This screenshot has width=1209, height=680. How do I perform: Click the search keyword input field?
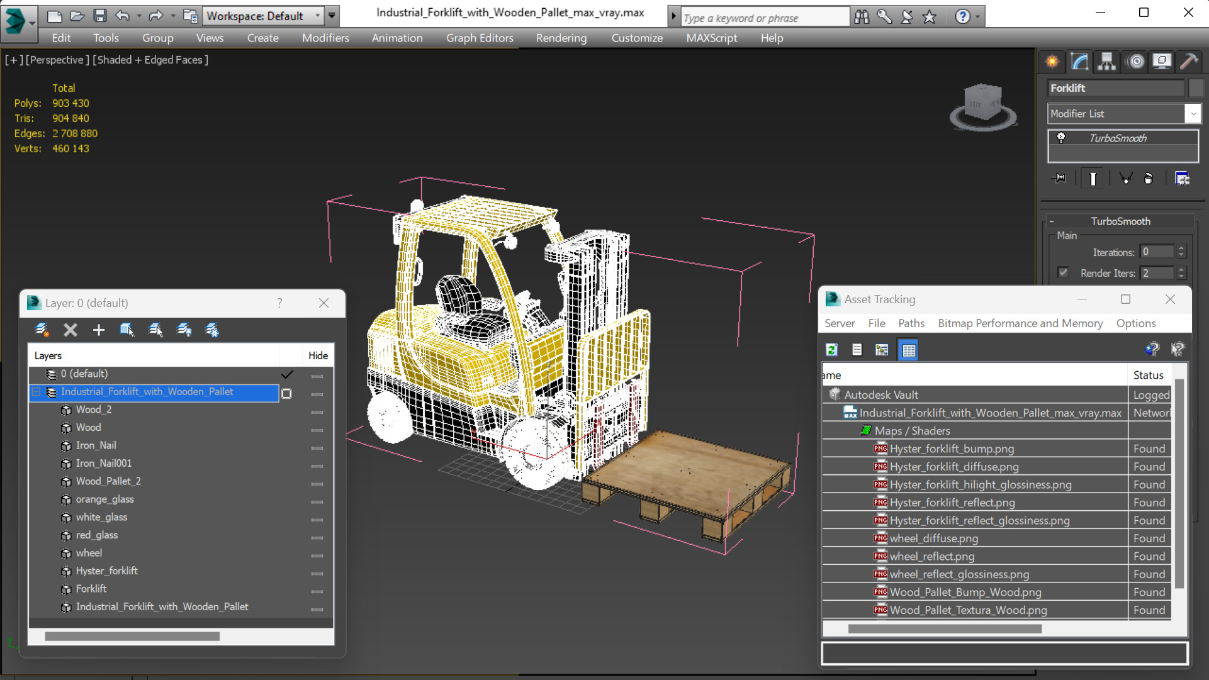[x=764, y=18]
